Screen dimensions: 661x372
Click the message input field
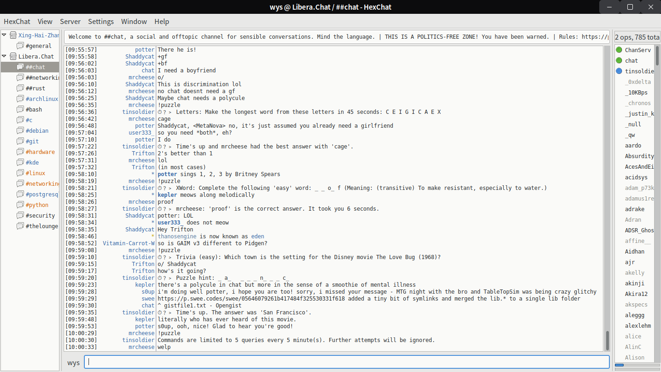pos(346,362)
